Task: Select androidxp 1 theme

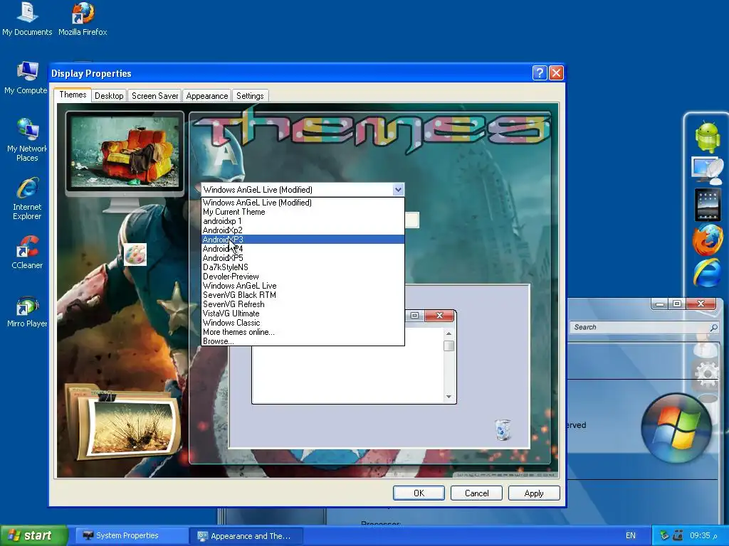Action: point(303,221)
